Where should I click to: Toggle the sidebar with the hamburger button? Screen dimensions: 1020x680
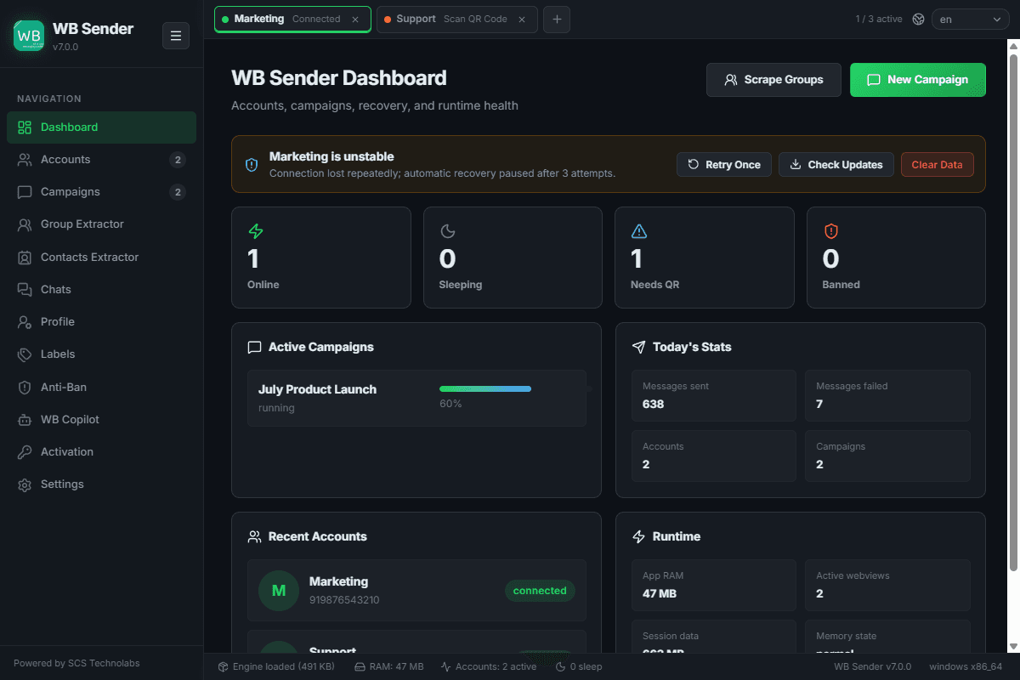[176, 36]
